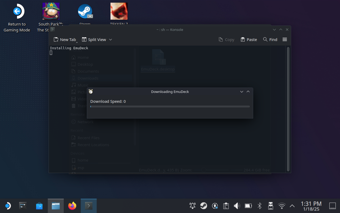
Task: Click the alarm clock icon in download dialog
Action: [91, 91]
